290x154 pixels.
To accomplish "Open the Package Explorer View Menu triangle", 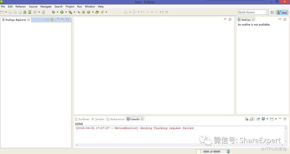I will [x=58, y=19].
